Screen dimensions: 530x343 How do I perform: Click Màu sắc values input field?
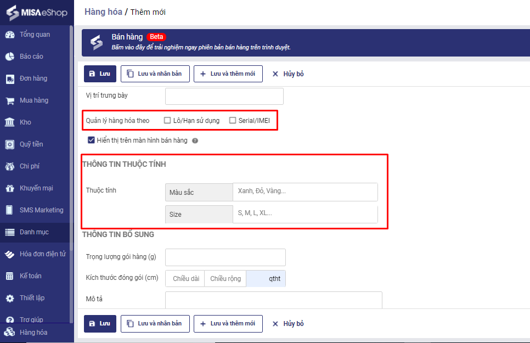(305, 192)
